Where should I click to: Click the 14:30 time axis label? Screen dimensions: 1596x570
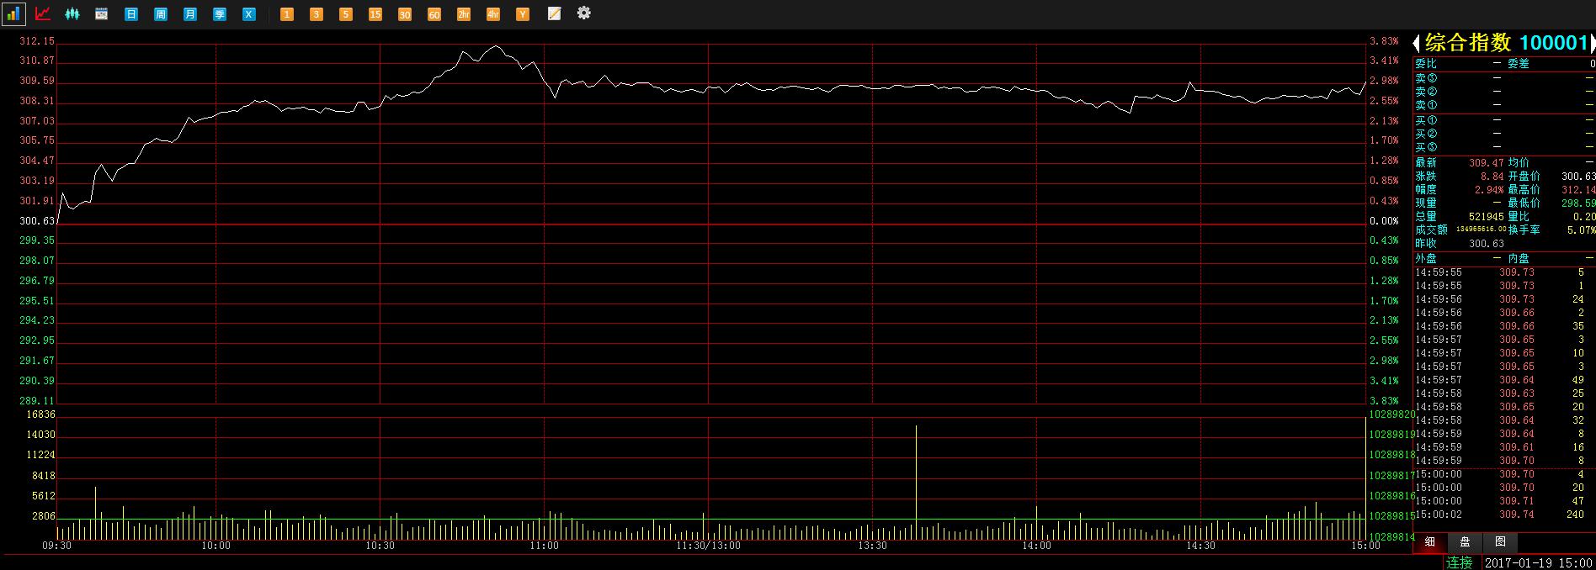[1200, 546]
